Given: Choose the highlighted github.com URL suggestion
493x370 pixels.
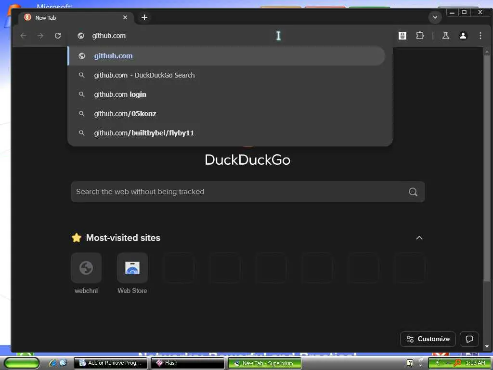Looking at the screenshot, I should [x=226, y=56].
